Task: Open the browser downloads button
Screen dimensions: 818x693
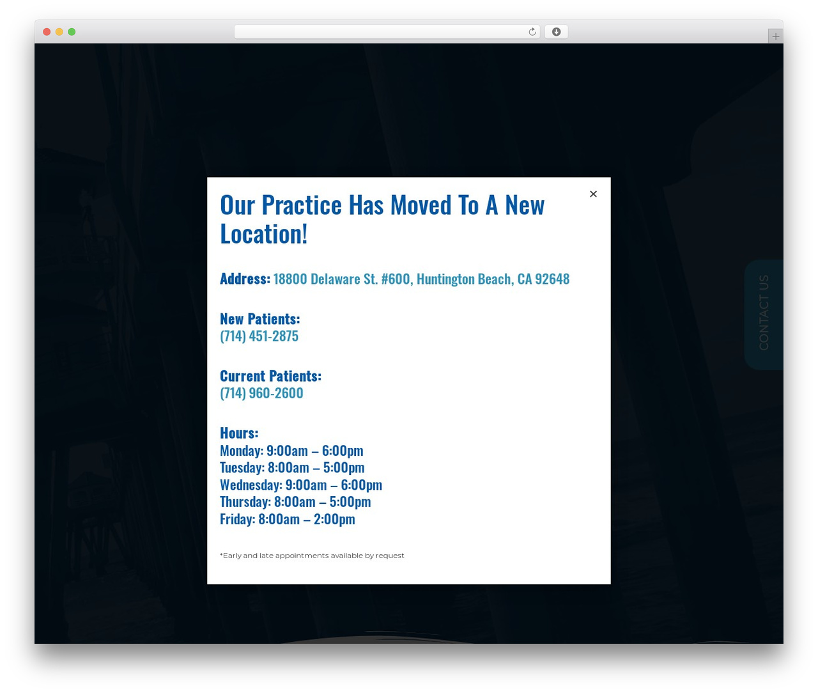Action: [x=556, y=32]
